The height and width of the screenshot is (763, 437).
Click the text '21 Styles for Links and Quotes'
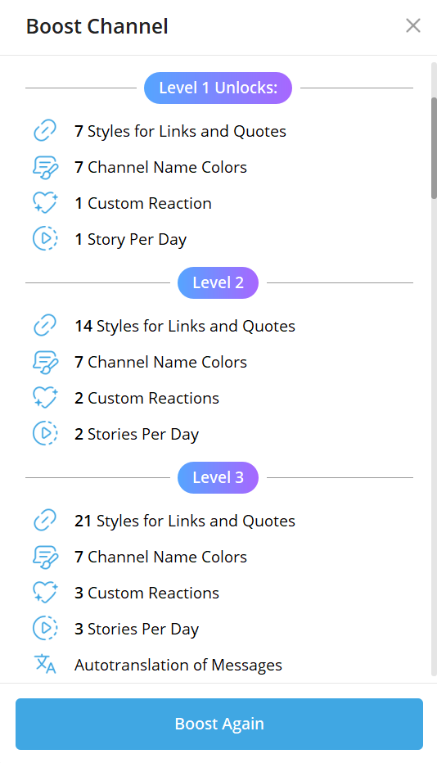tap(185, 521)
